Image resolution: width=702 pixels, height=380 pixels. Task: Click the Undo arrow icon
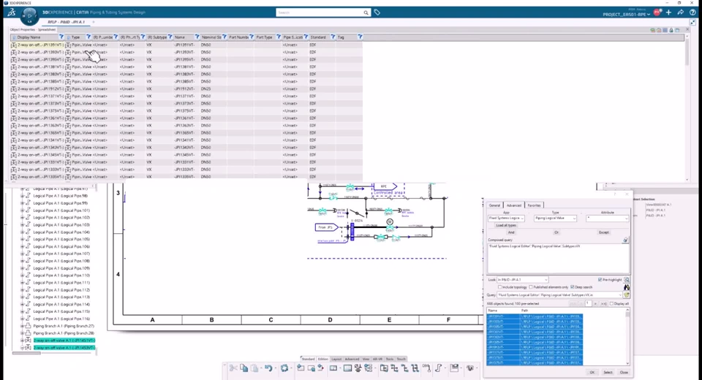pyautogui.click(x=268, y=368)
